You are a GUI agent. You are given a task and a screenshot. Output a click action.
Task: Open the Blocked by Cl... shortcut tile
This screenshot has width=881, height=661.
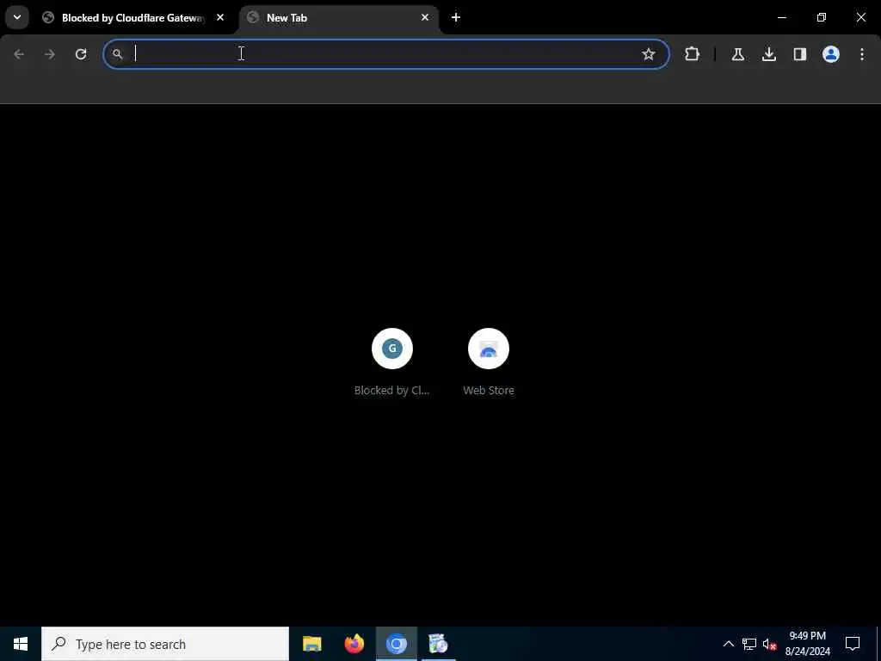pos(392,362)
